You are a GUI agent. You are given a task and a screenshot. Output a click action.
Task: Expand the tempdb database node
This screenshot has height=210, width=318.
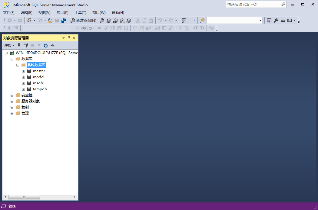(x=24, y=89)
